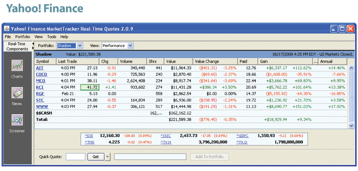Click the 3,796,200,000 NYSE volume value
This screenshot has width=358, height=171.
(213, 142)
